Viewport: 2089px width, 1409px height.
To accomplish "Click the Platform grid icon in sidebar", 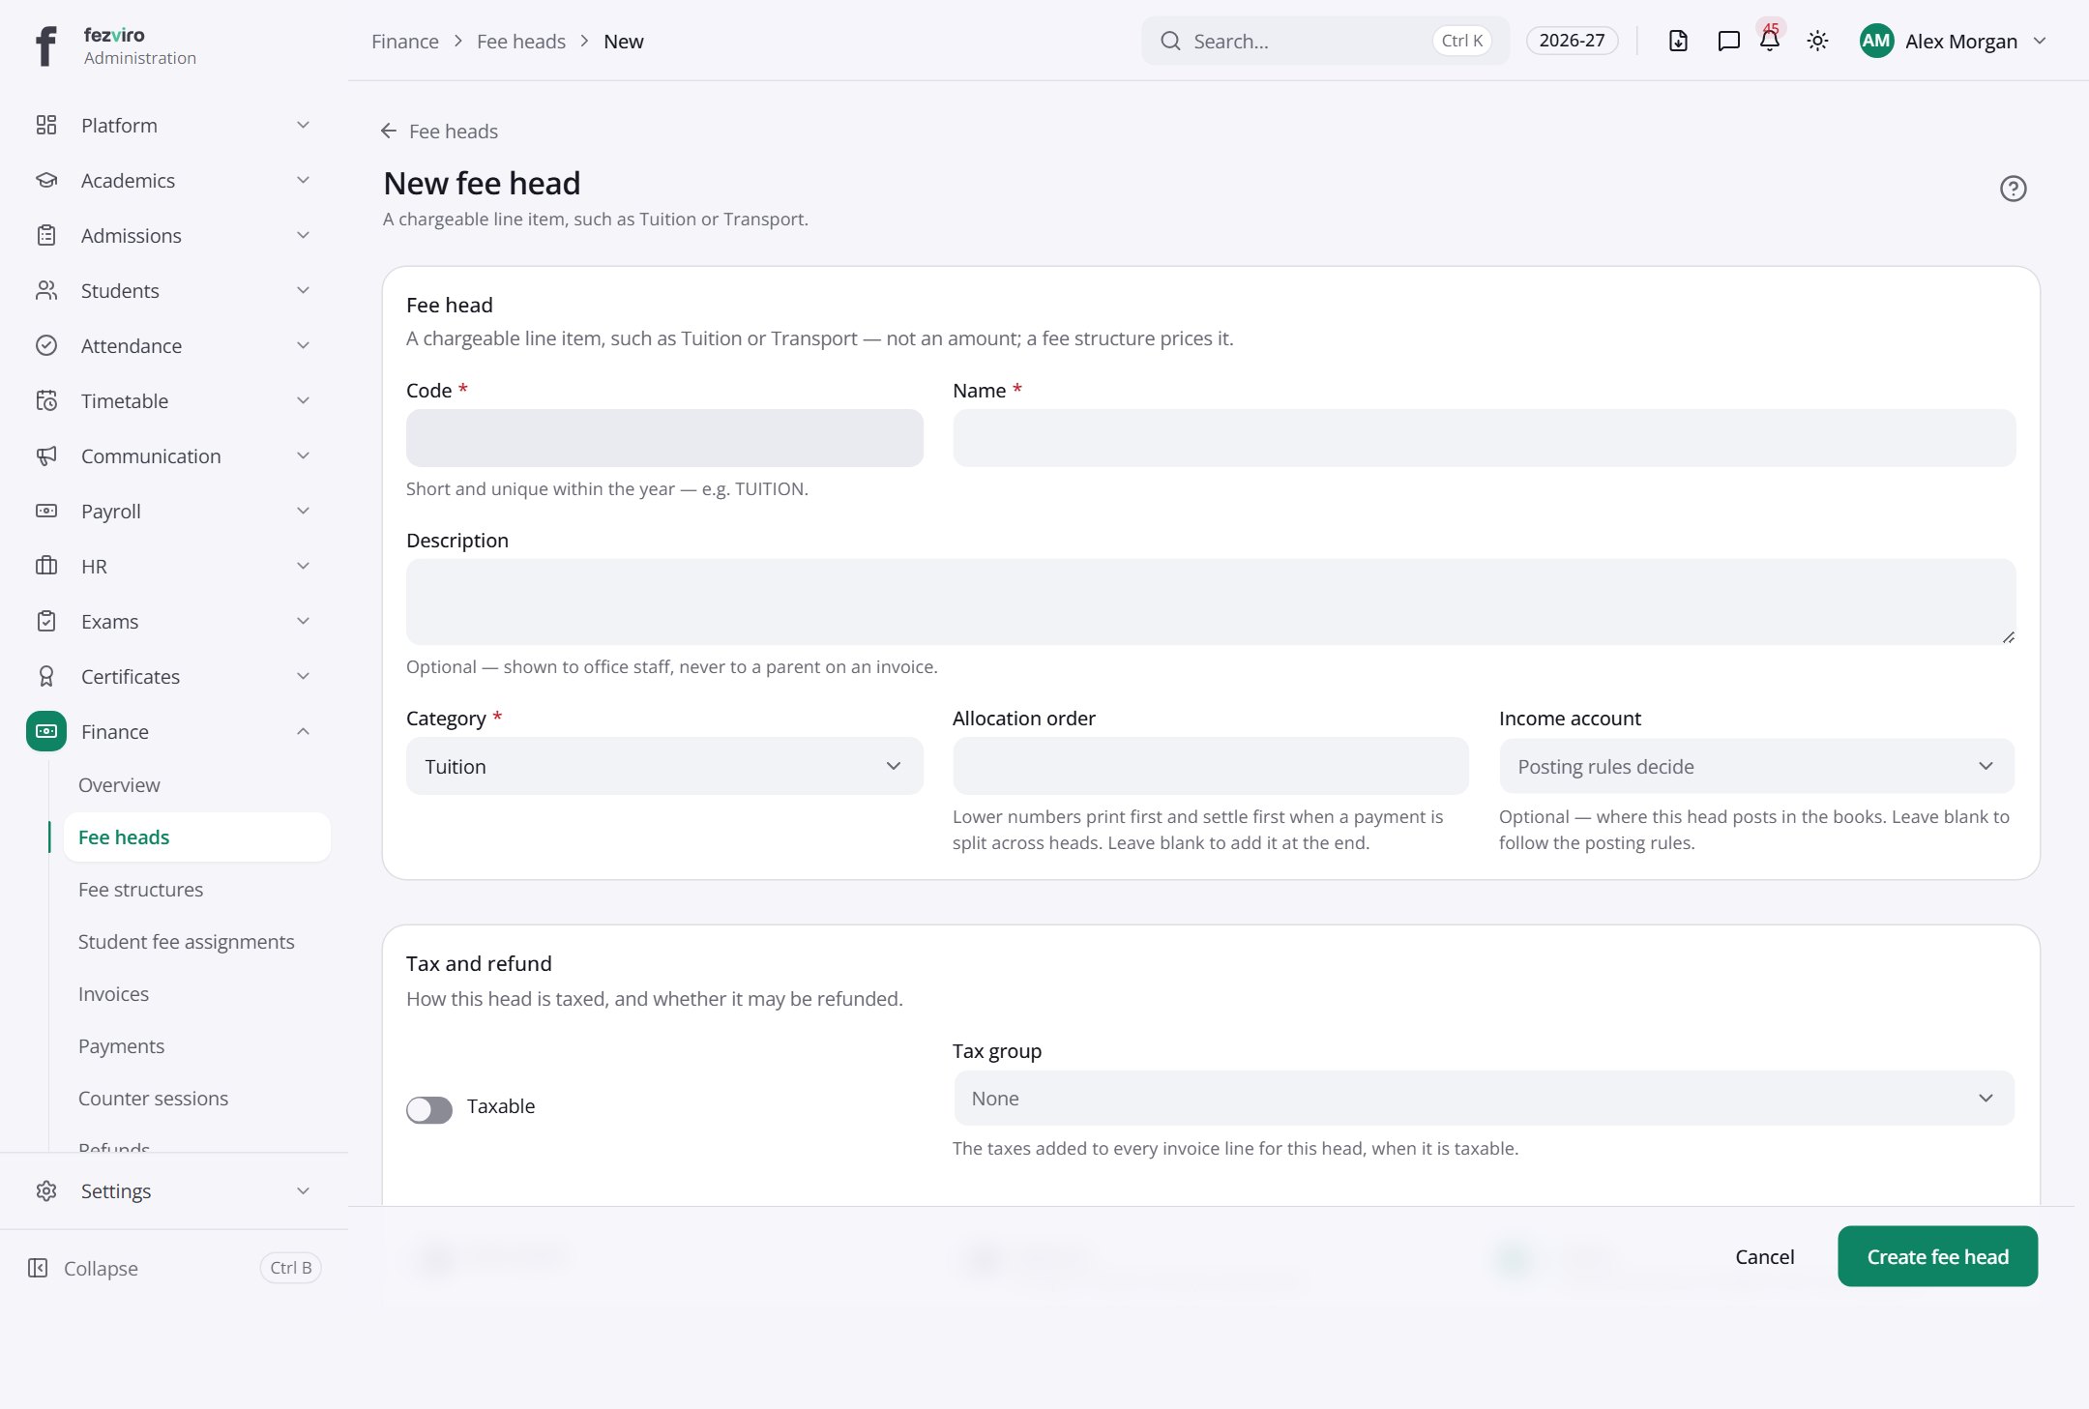I will (46, 125).
